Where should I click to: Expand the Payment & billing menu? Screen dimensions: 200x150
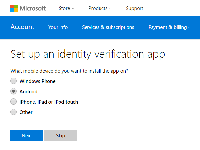[x=169, y=27]
